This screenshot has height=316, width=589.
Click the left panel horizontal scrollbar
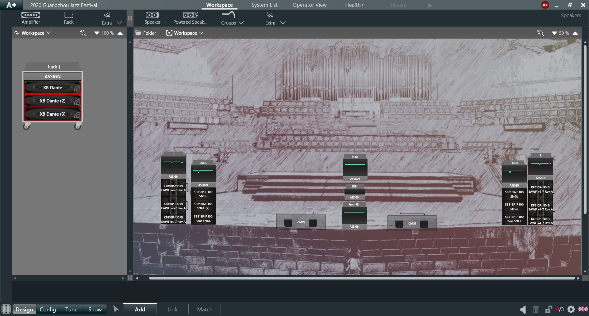(x=69, y=278)
